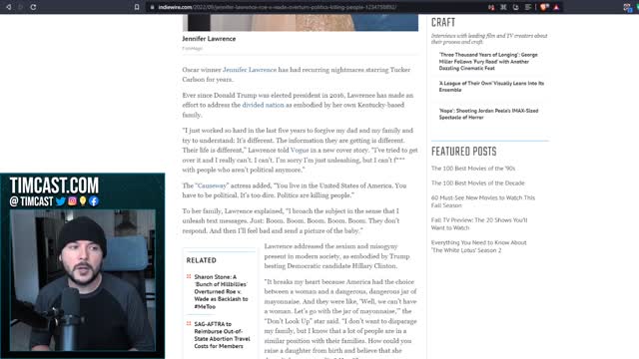Open The 100 Best Movies of the '90s
The height and width of the screenshot is (359, 639).
point(473,169)
